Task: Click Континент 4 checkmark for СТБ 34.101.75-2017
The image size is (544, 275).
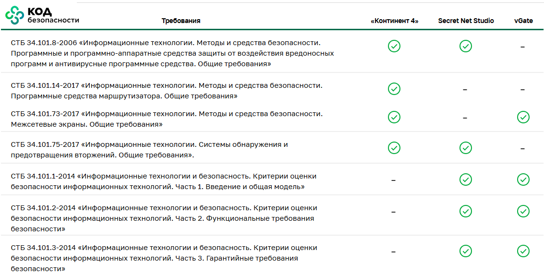Action: coord(394,148)
